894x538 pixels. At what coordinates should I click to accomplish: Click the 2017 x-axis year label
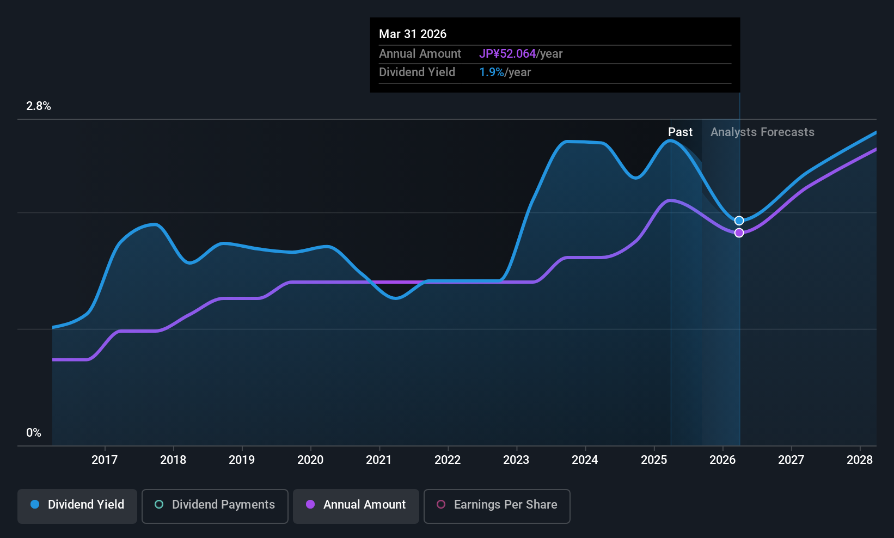[105, 460]
